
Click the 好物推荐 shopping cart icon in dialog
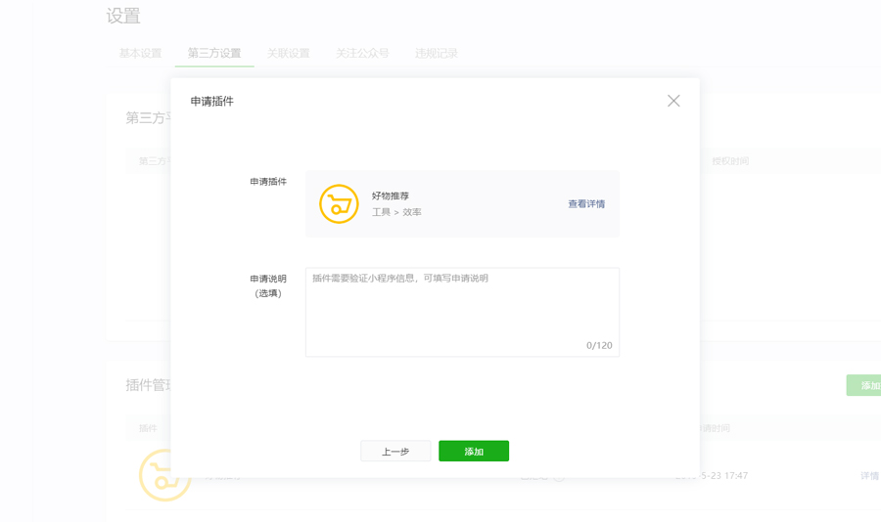[x=339, y=203]
